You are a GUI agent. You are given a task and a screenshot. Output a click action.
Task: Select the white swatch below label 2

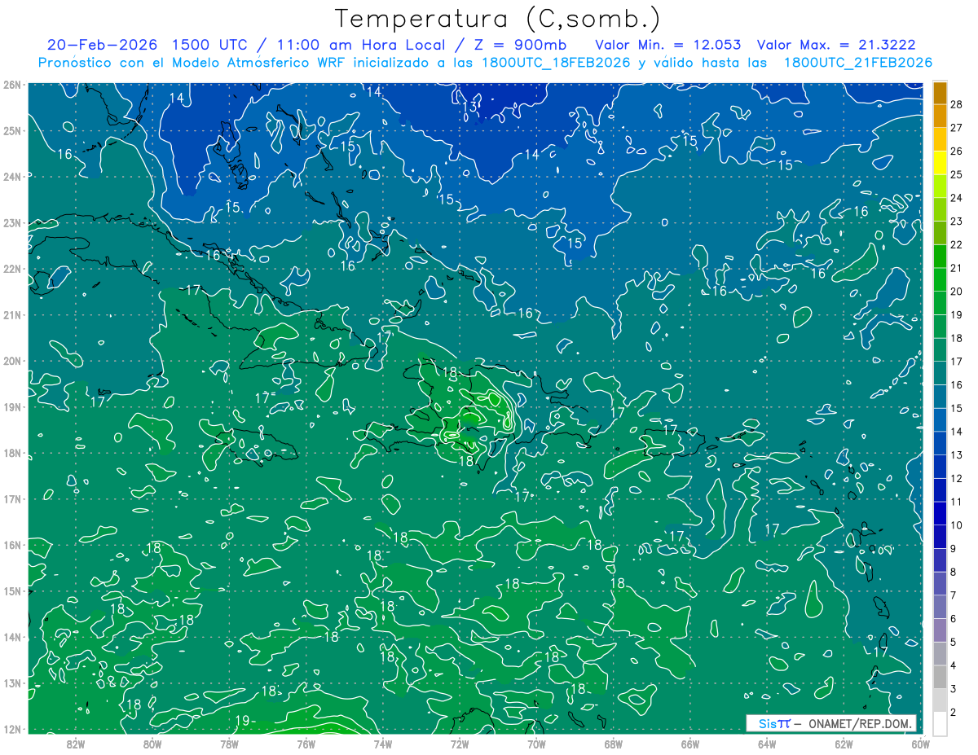click(x=940, y=723)
